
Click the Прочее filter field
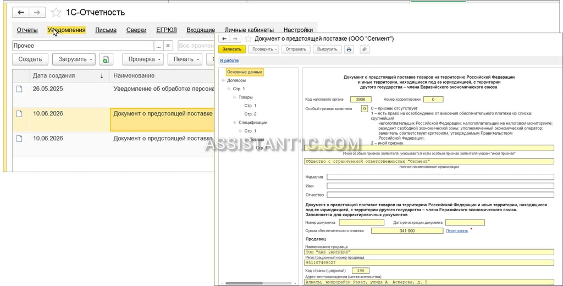point(84,46)
